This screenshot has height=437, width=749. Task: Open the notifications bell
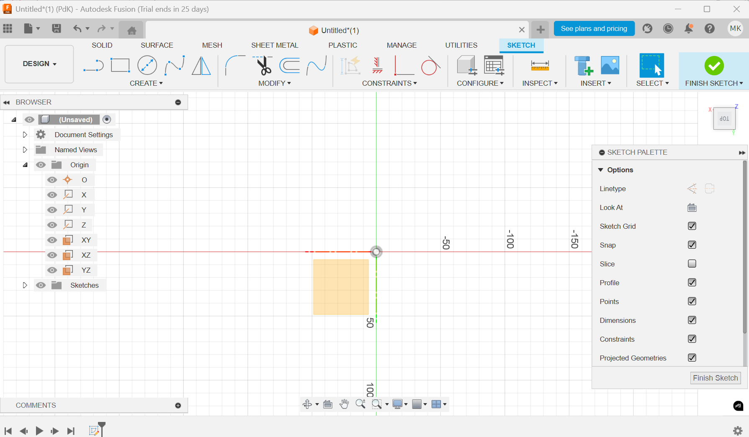click(689, 28)
